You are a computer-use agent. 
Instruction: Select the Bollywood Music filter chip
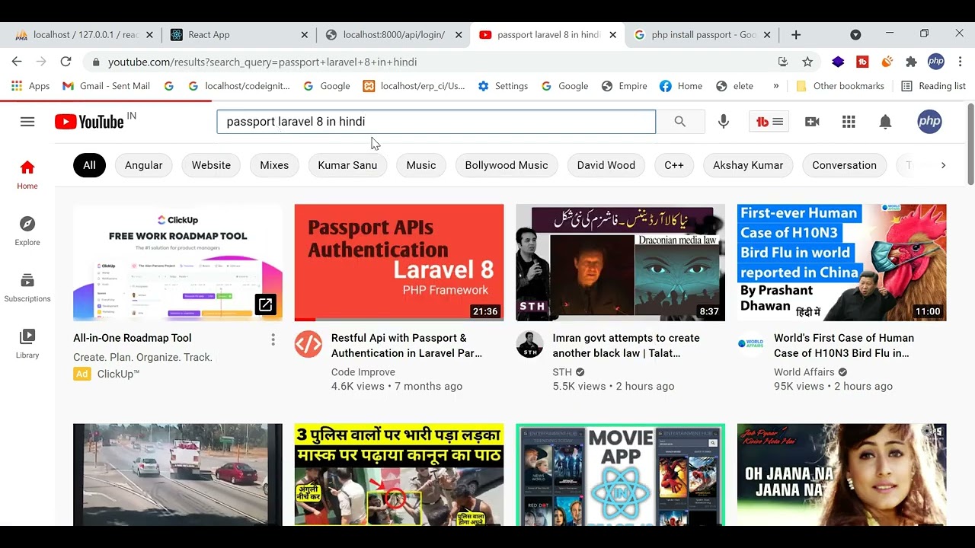507,165
